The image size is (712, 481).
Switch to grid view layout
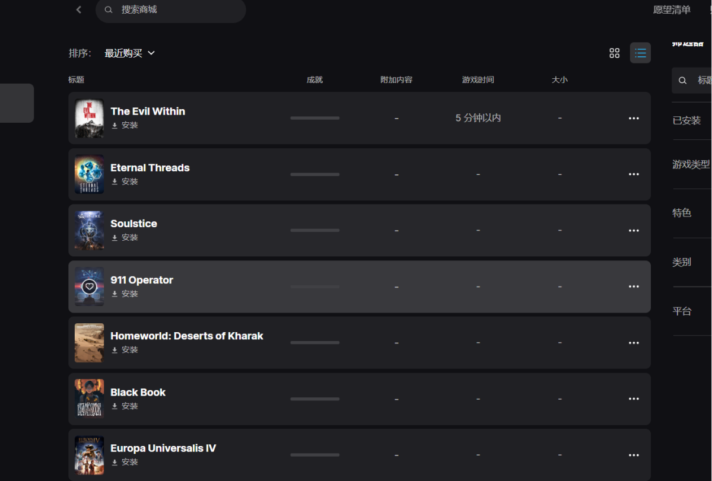point(615,53)
